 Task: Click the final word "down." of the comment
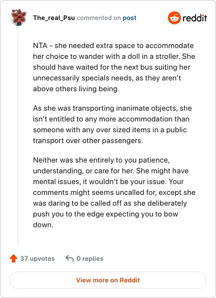[43, 225]
